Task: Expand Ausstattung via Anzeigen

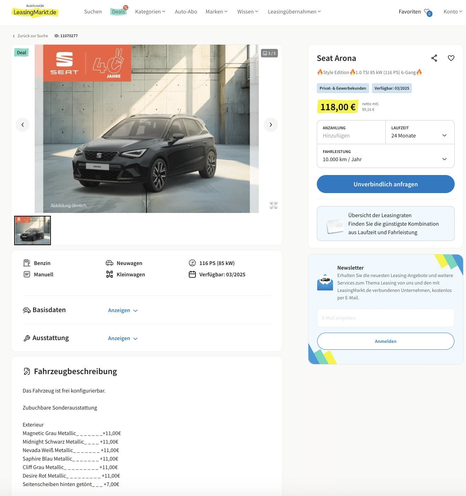Action: click(x=123, y=338)
